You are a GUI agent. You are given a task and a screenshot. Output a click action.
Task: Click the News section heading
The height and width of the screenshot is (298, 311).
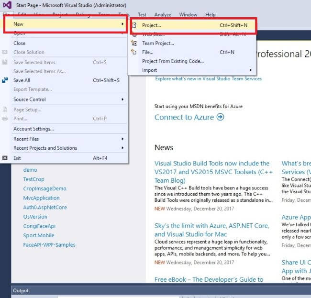coord(164,147)
